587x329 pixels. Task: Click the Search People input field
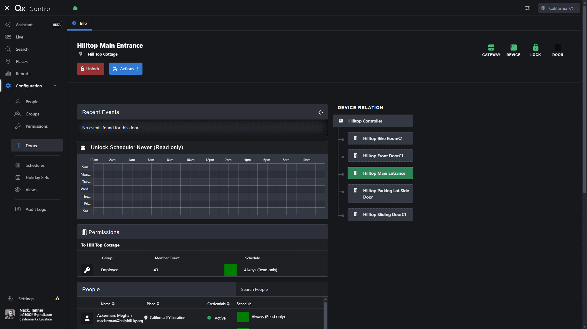point(282,289)
